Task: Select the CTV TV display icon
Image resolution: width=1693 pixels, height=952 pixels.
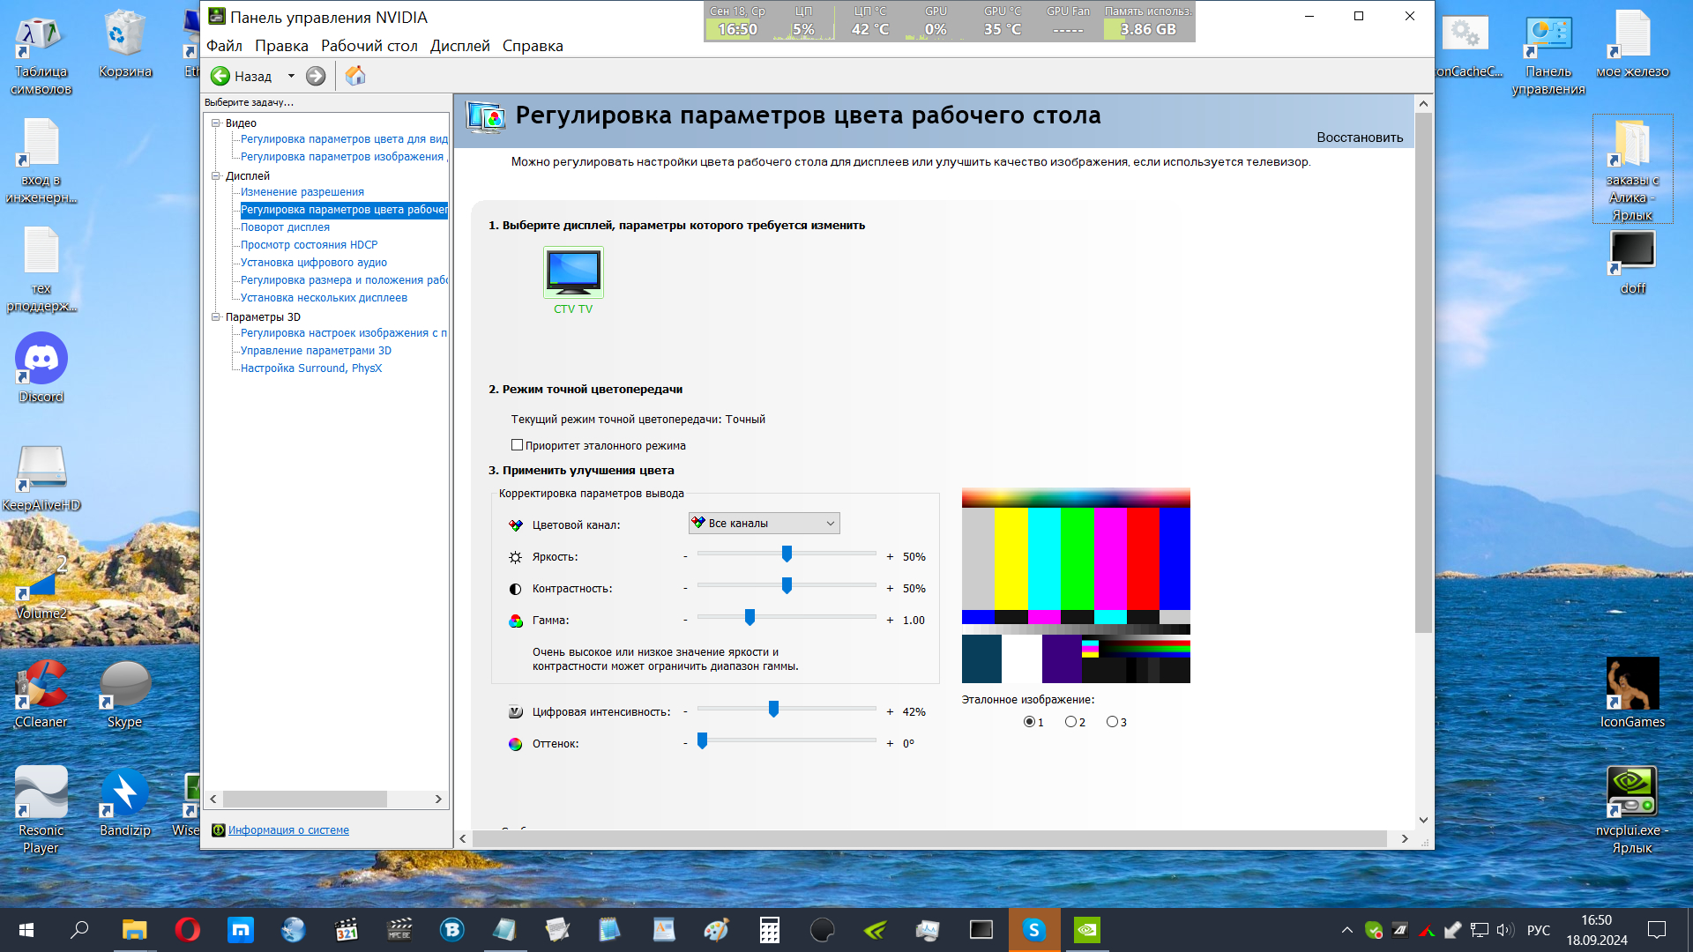Action: (573, 272)
